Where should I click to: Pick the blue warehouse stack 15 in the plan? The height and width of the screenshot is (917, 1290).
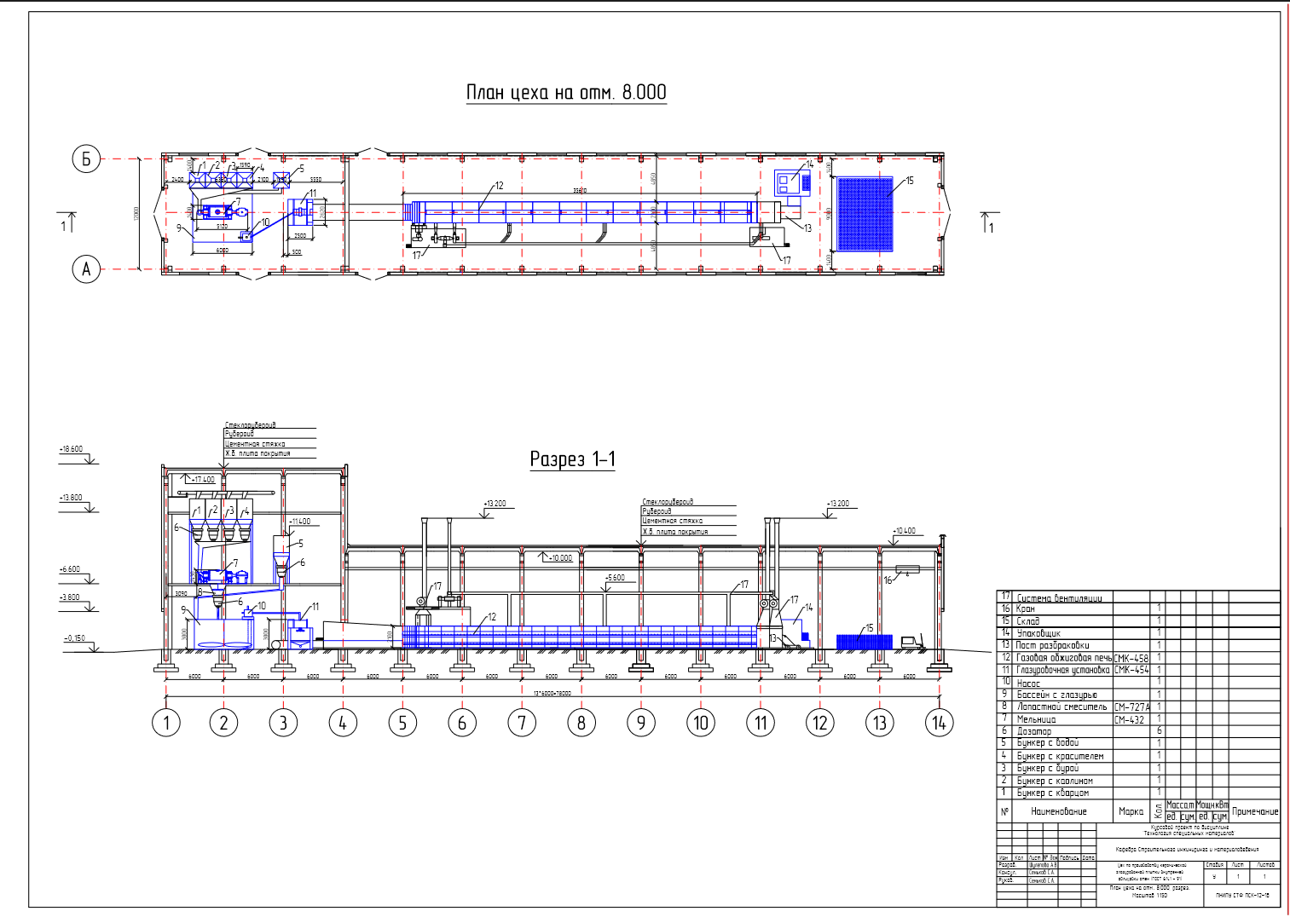(865, 214)
